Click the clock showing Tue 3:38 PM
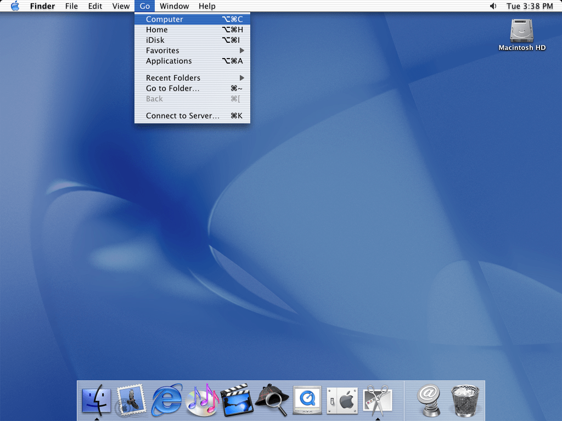 tap(530, 6)
